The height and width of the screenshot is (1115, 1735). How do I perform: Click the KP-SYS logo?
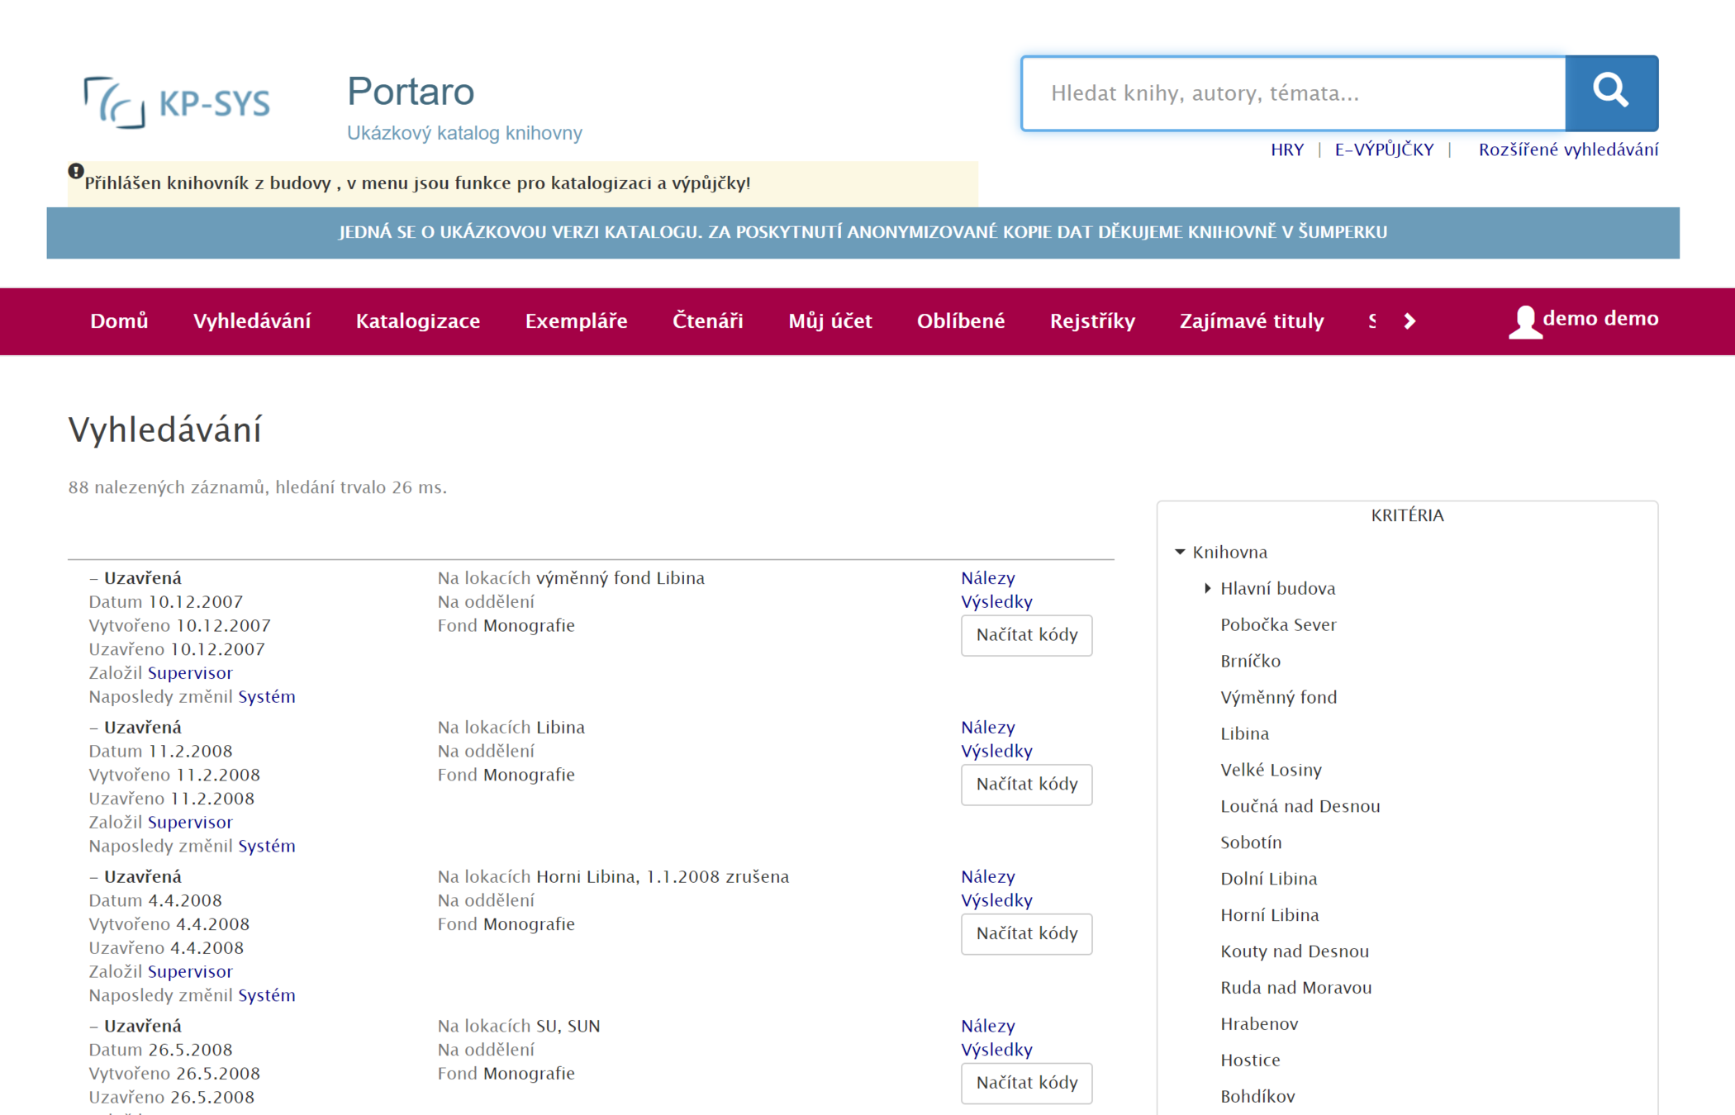point(177,103)
